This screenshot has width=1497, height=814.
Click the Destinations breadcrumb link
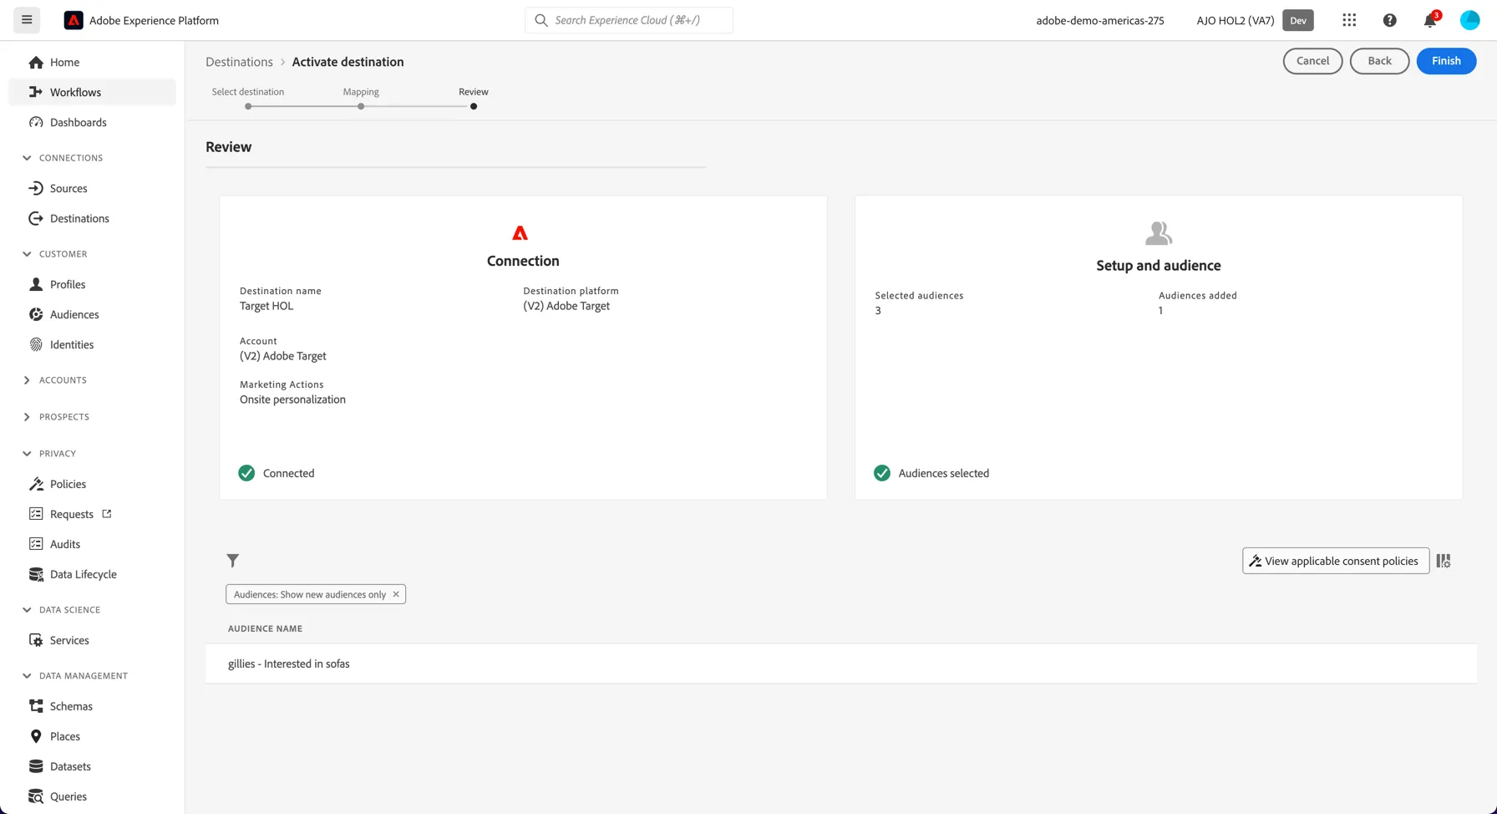(239, 62)
